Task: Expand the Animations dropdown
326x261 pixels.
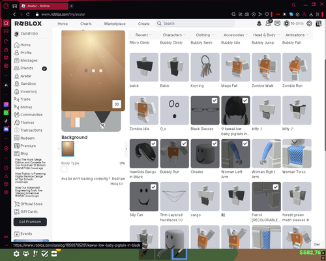Action: 297,35
